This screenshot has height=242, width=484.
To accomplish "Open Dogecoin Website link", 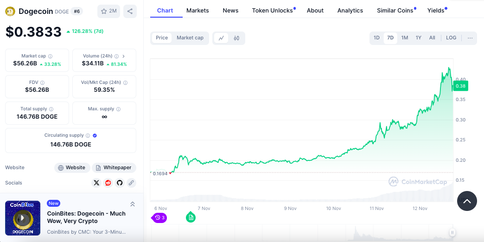I will point(72,168).
